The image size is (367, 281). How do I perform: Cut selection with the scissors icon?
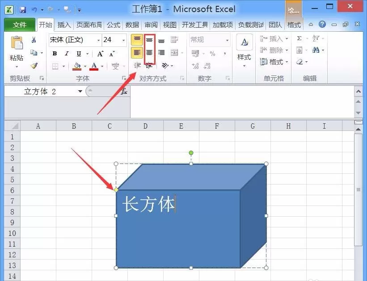pos(34,40)
